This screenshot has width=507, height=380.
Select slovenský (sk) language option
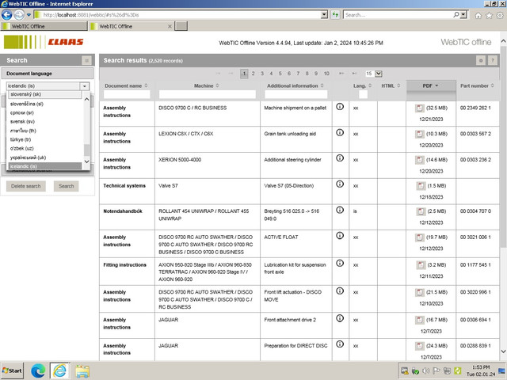[x=44, y=94]
